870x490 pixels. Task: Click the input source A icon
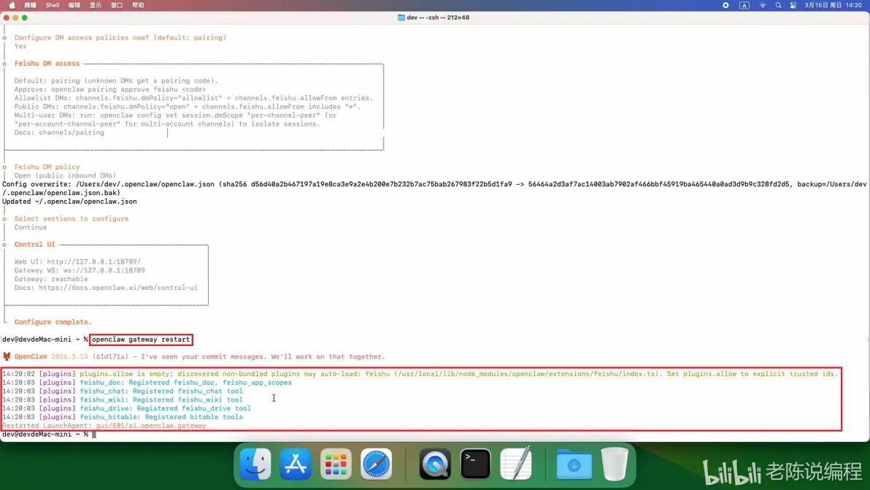pyautogui.click(x=744, y=5)
